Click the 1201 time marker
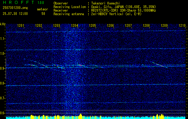This screenshot has width=188, height=119. (x=21, y=26)
